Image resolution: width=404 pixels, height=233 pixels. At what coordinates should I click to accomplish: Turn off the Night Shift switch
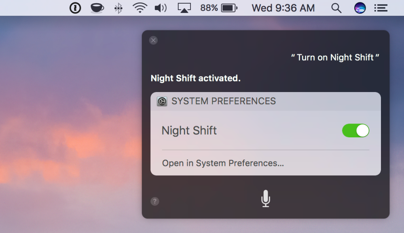click(x=355, y=130)
